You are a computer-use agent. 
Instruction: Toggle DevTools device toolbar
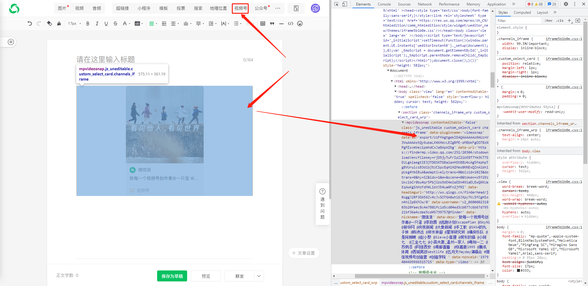pos(345,4)
